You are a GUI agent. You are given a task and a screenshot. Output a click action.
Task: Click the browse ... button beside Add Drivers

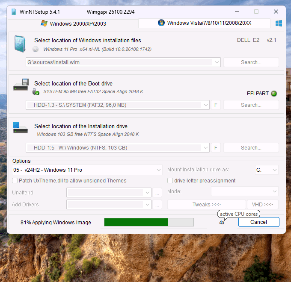coord(157,205)
